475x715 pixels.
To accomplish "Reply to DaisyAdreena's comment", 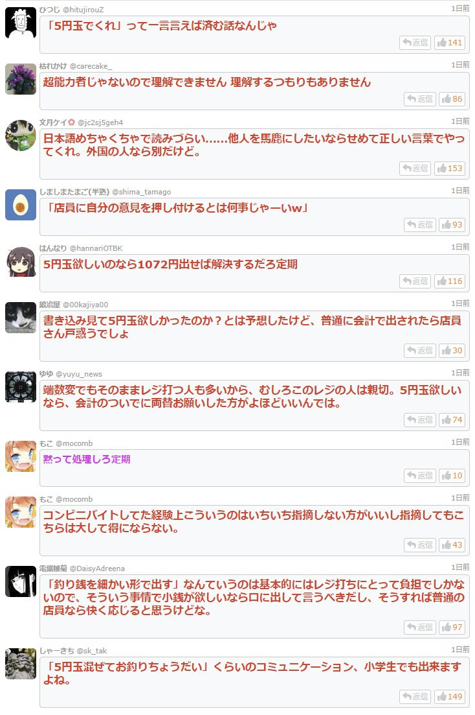I will [420, 627].
